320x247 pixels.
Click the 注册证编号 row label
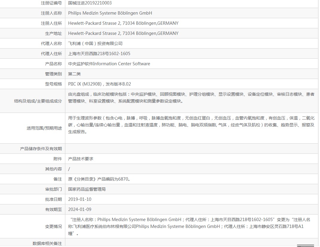click(x=51, y=3)
